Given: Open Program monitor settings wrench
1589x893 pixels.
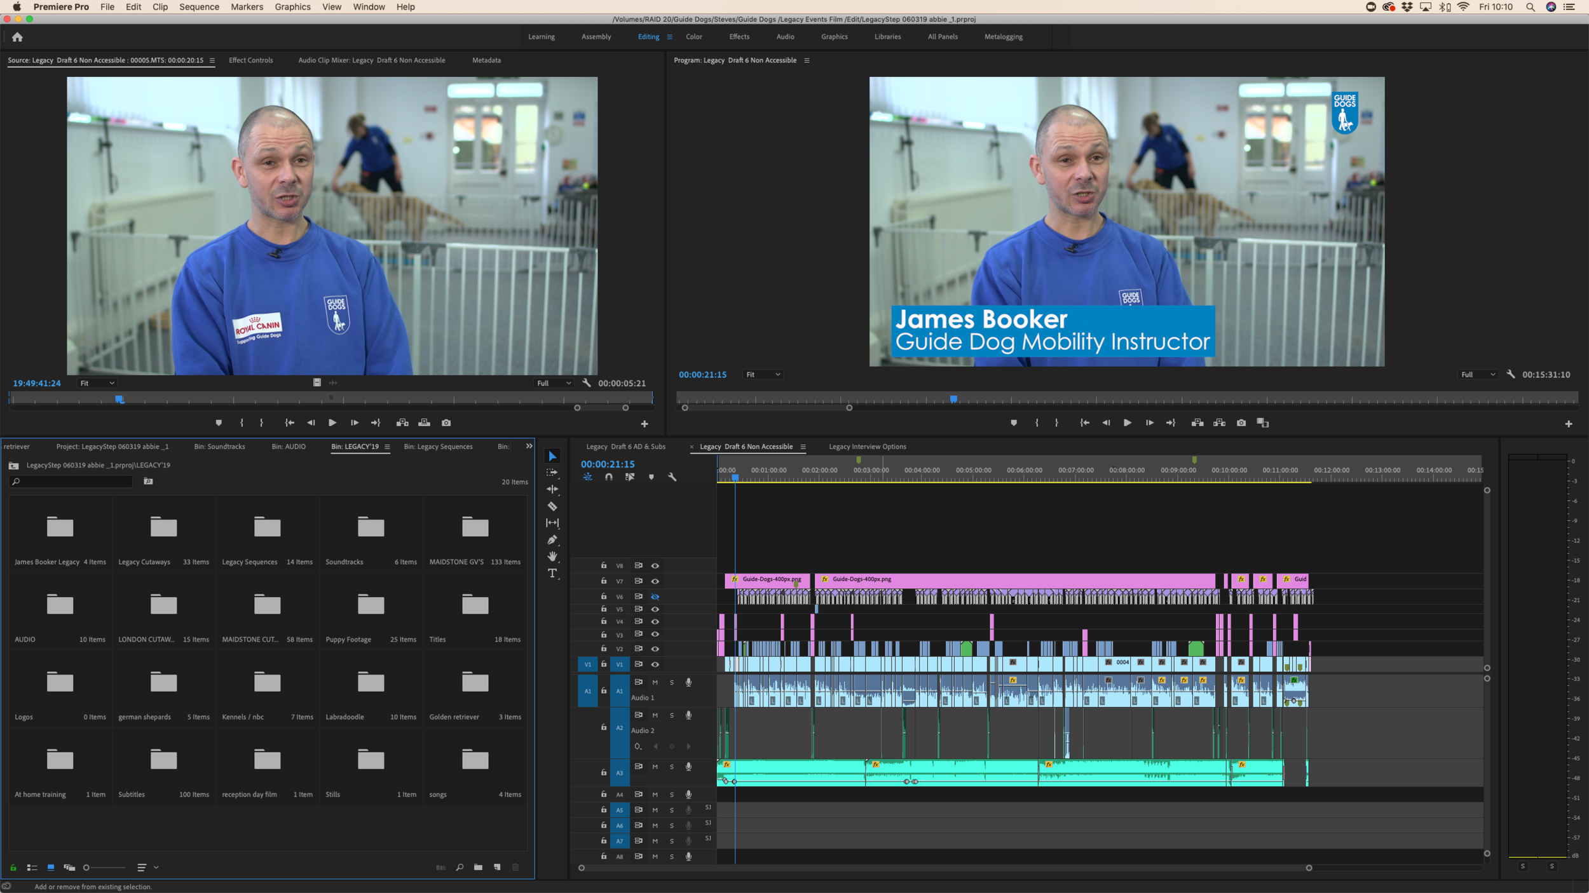Looking at the screenshot, I should pyautogui.click(x=1511, y=374).
